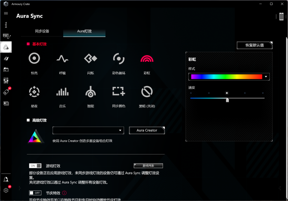
Task: Select the 彩虹 rainbow effect icon
Action: click(x=147, y=59)
